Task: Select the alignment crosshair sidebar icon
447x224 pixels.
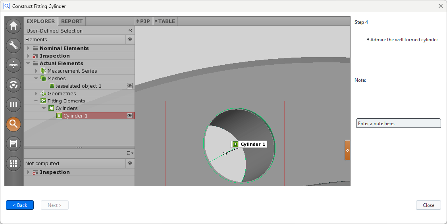Action: [13, 65]
